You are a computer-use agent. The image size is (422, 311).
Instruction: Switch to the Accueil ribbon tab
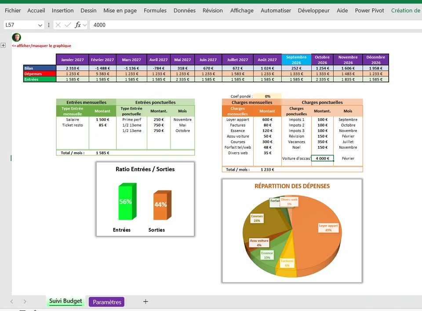click(x=36, y=11)
